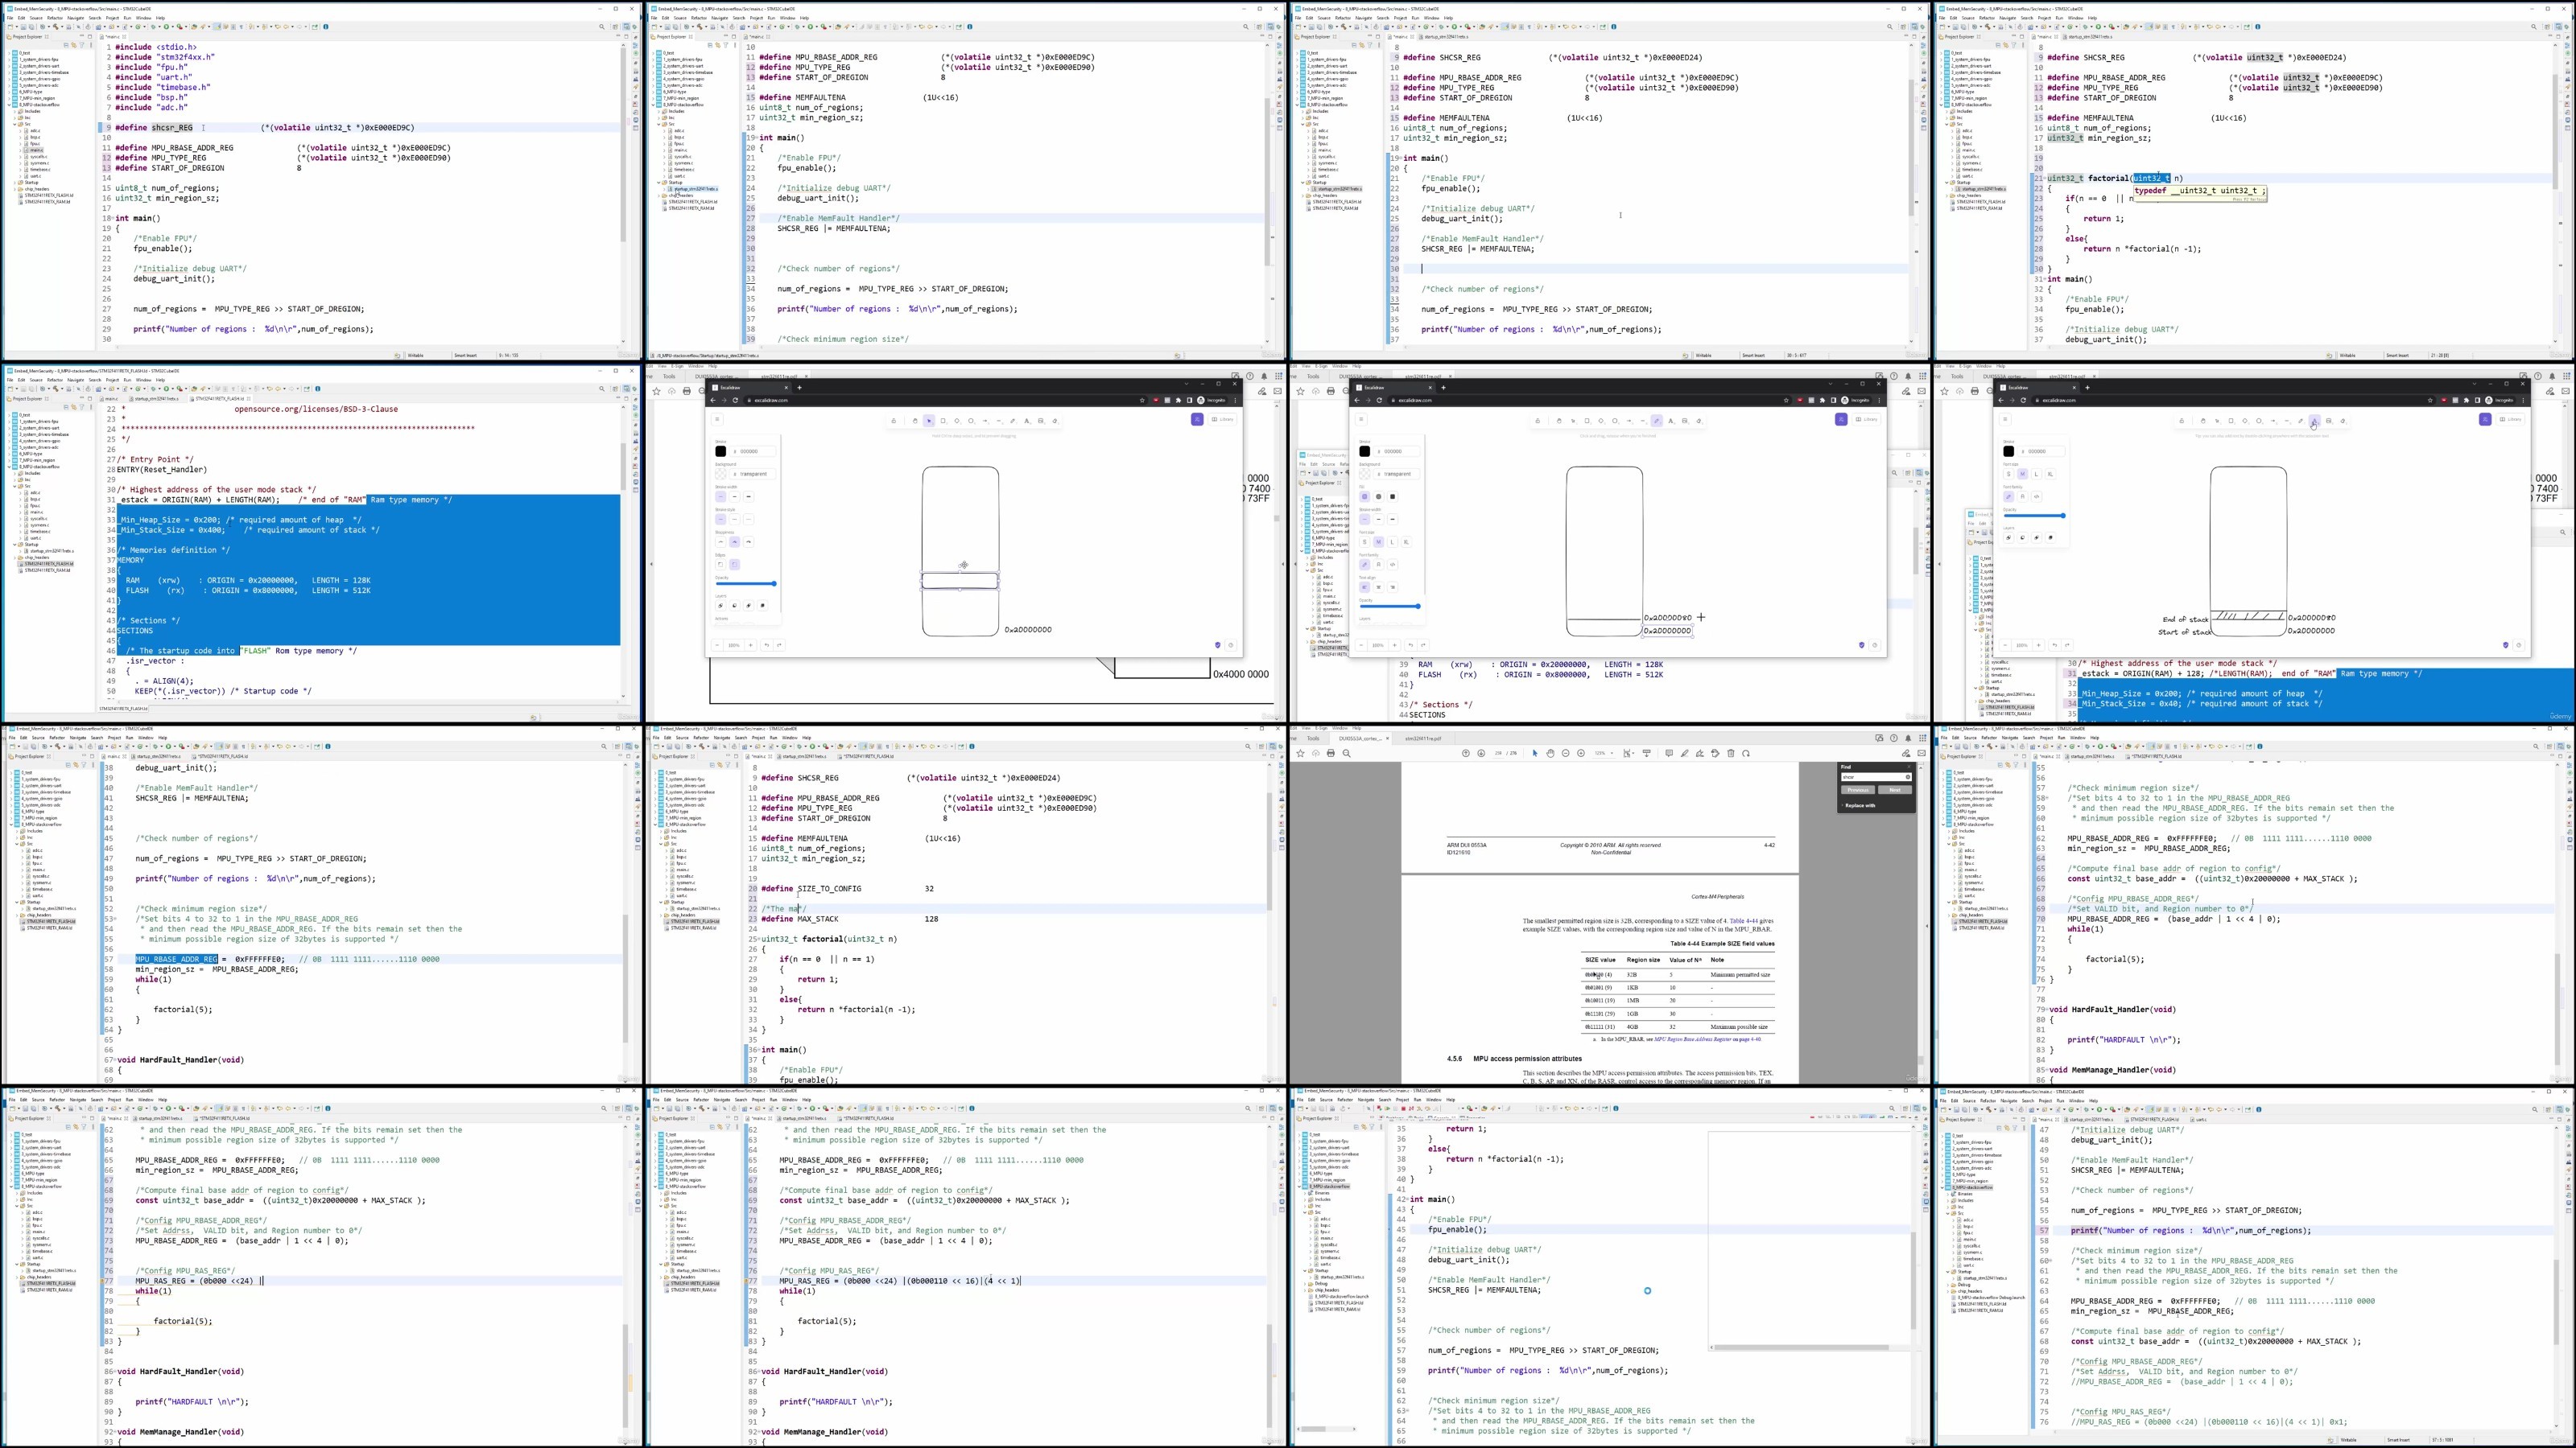Open hamburger menu in selected-rectangle Excalidraw window
This screenshot has width=2576, height=1448.
click(x=718, y=420)
